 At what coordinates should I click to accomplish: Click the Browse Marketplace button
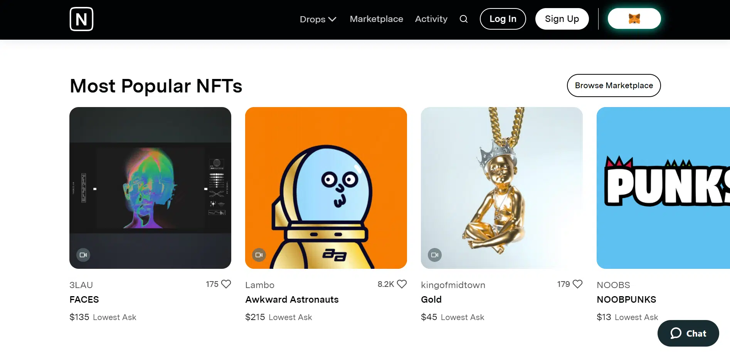(614, 85)
